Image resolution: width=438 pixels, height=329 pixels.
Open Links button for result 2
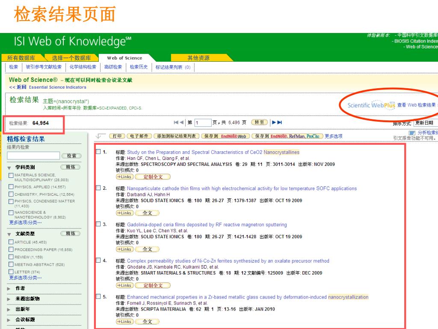[124, 213]
